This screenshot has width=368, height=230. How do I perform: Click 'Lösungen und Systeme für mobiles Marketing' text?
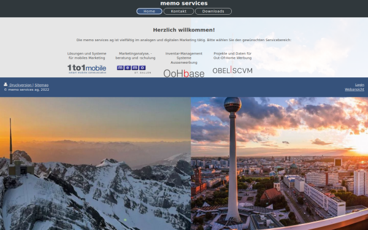(x=87, y=56)
